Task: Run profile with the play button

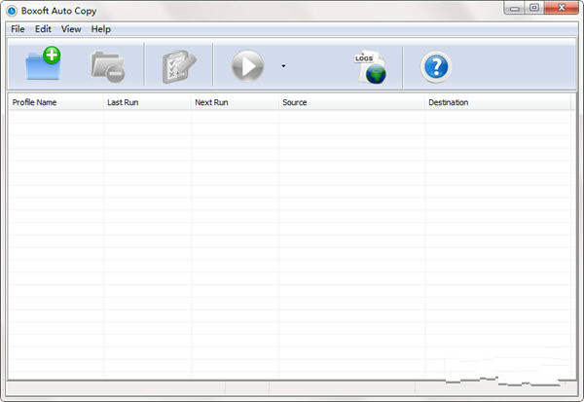Action: 247,66
